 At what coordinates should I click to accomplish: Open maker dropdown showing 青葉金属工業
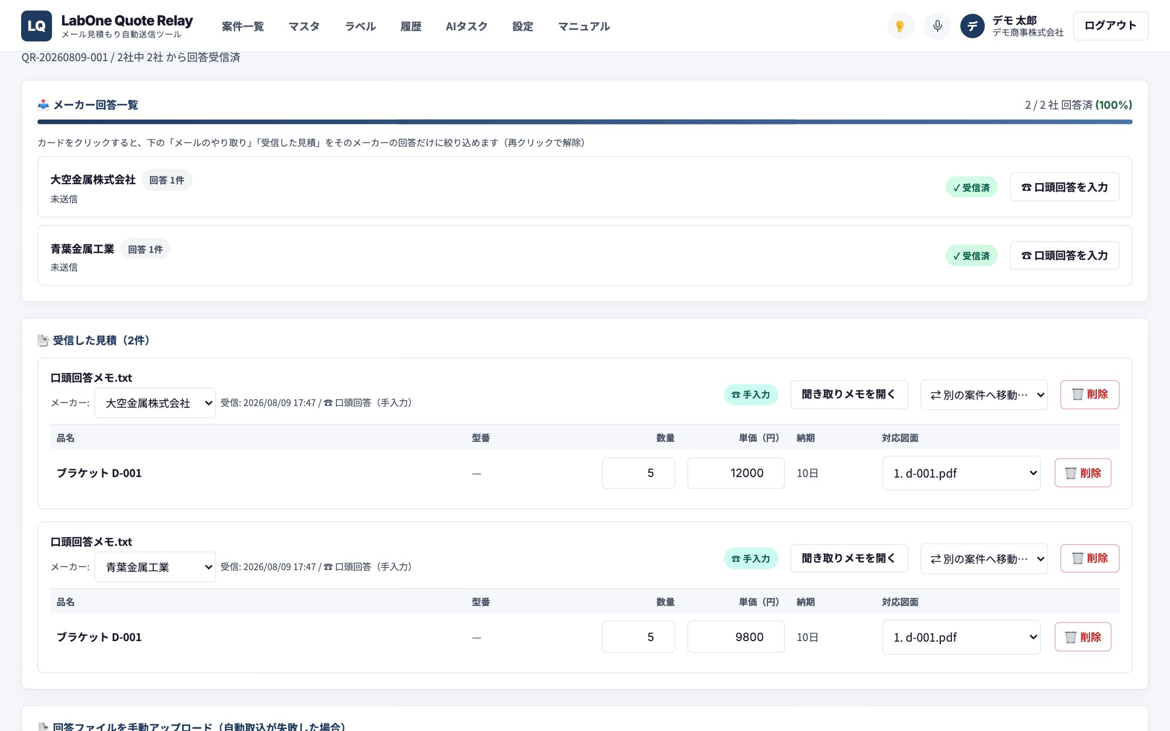155,567
